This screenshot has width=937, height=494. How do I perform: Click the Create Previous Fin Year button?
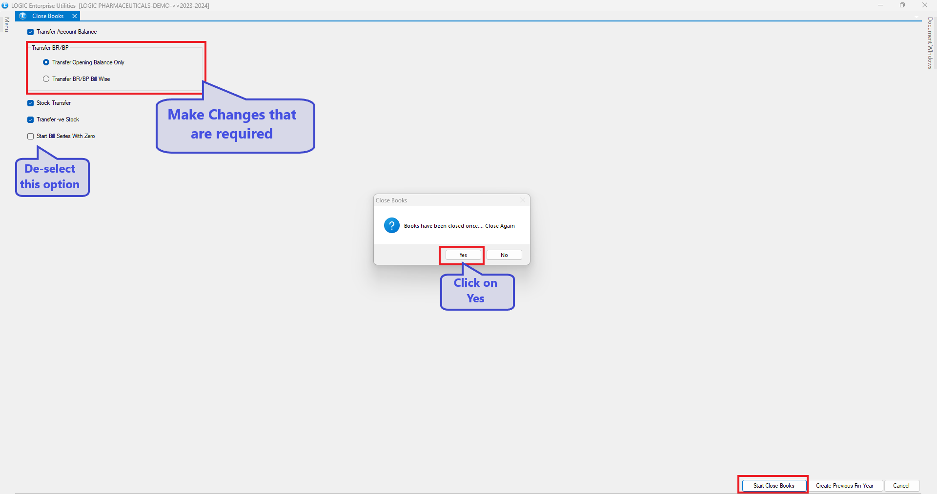click(x=845, y=486)
